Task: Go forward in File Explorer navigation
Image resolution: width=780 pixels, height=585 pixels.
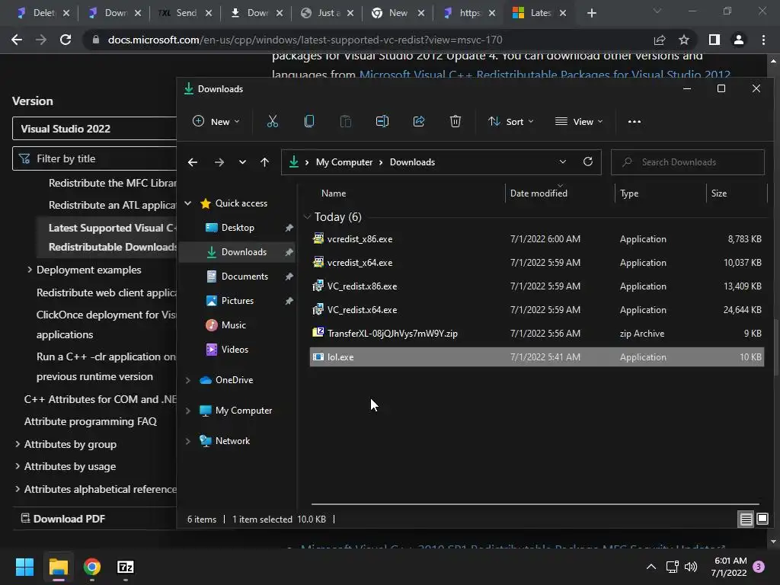Action: click(219, 162)
